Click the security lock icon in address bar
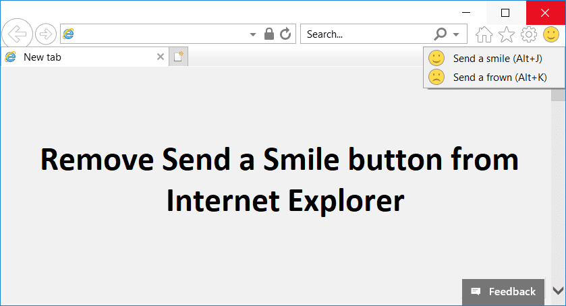Viewport: 566px width, 306px height. click(269, 34)
